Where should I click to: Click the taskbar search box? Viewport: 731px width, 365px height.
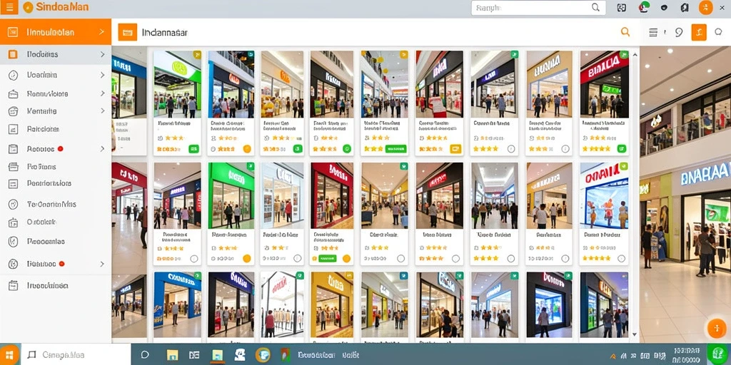pos(76,355)
